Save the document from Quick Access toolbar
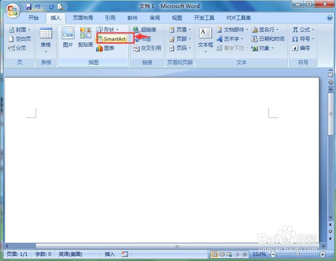The width and height of the screenshot is (336, 261). pyautogui.click(x=29, y=7)
